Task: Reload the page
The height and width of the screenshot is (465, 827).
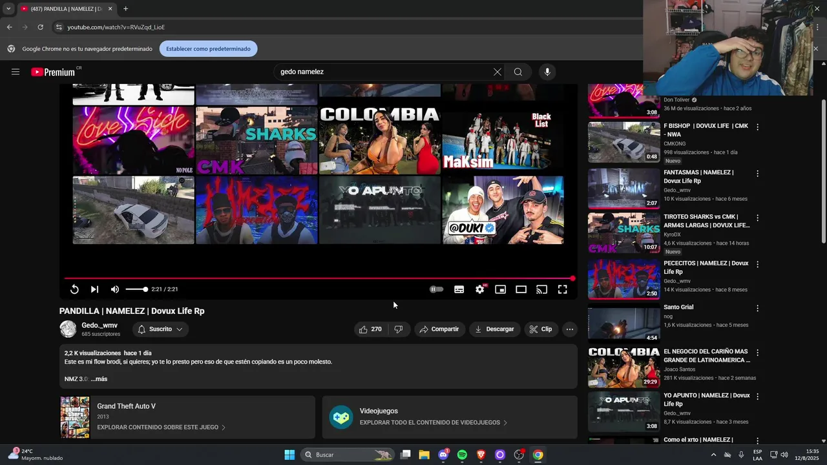Action: [40, 27]
